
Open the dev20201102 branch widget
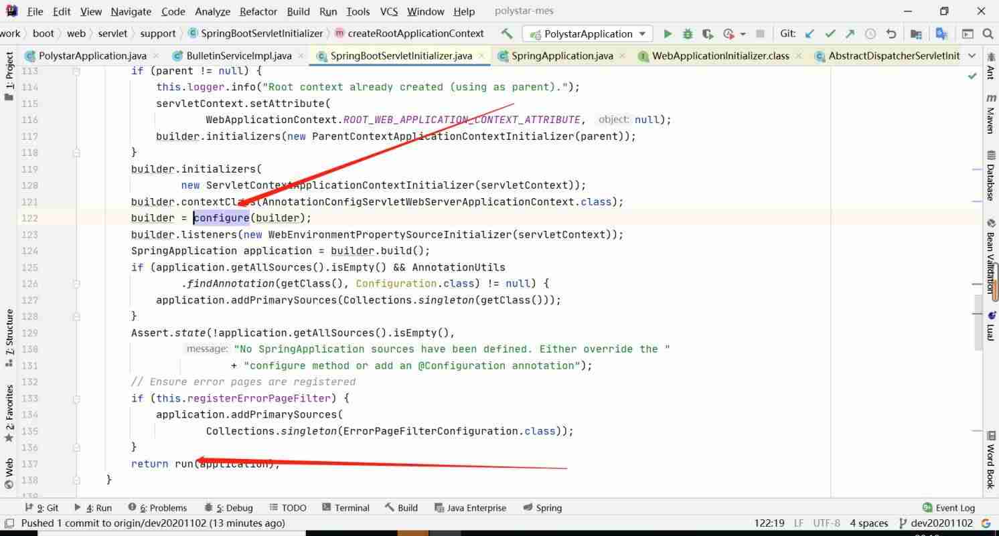pos(935,523)
